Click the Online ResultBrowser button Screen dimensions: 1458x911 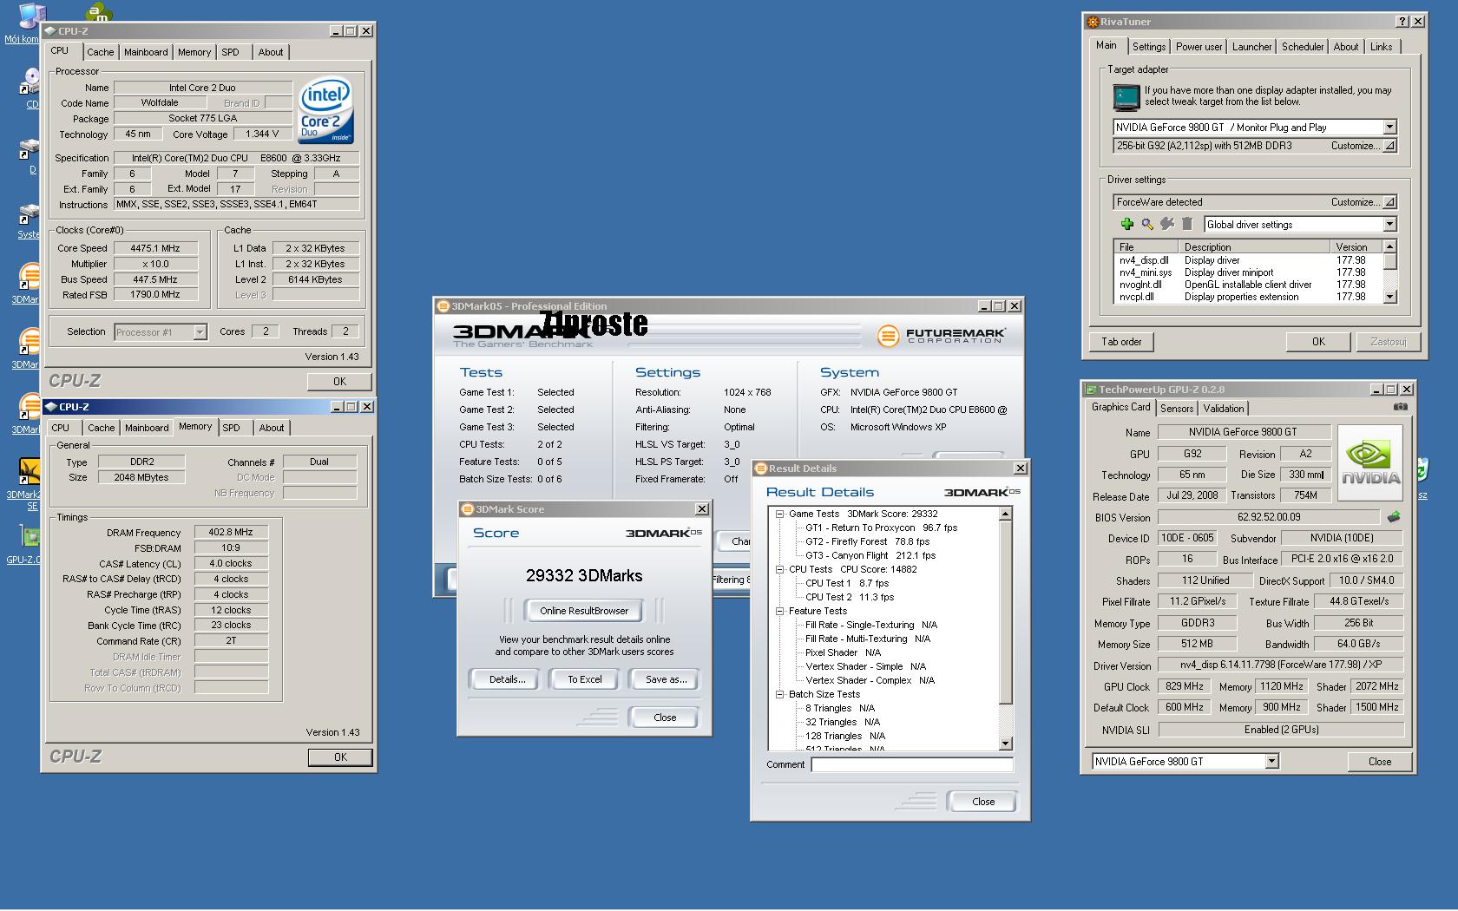point(584,611)
